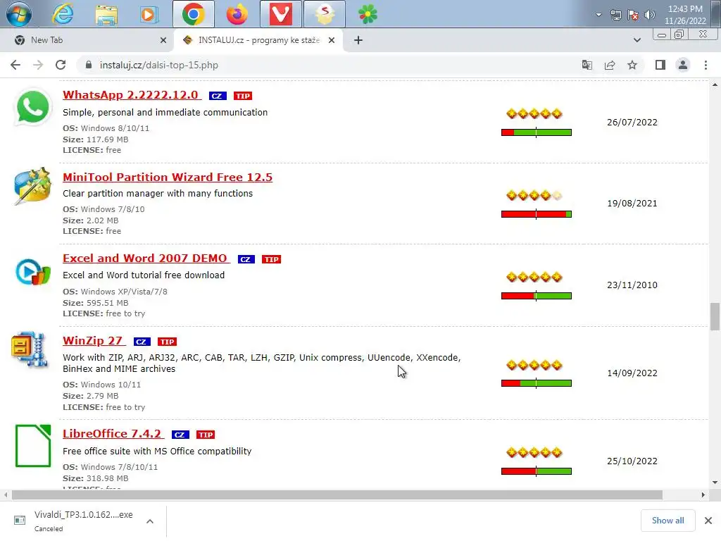Image resolution: width=721 pixels, height=541 pixels.
Task: Open the Vivaldi taskbar button
Action: [280, 14]
